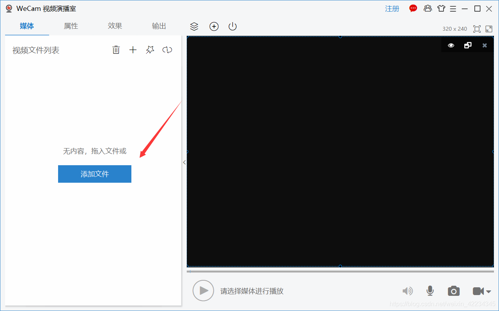The height and width of the screenshot is (311, 499).
Task: Open the 属性 tab
Action: point(71,26)
